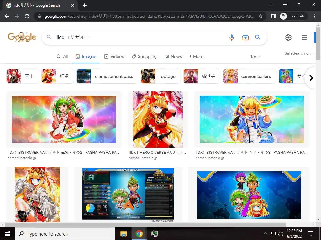The height and width of the screenshot is (240, 321).
Task: Show more suggestion chips with the right arrow
Action: click(x=311, y=78)
